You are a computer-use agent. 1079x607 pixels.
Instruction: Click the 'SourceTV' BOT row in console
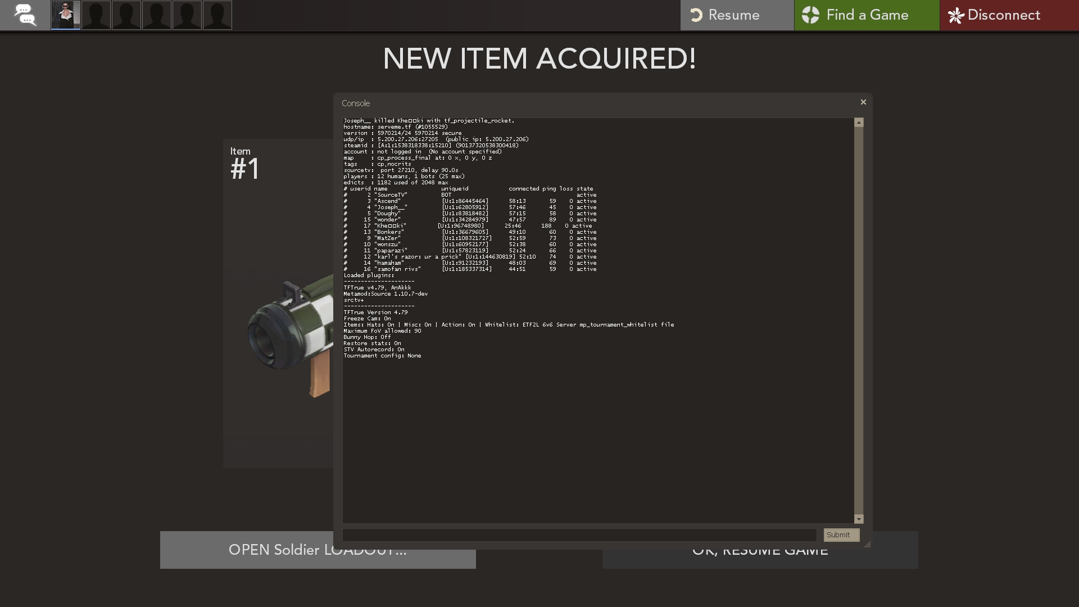(470, 195)
